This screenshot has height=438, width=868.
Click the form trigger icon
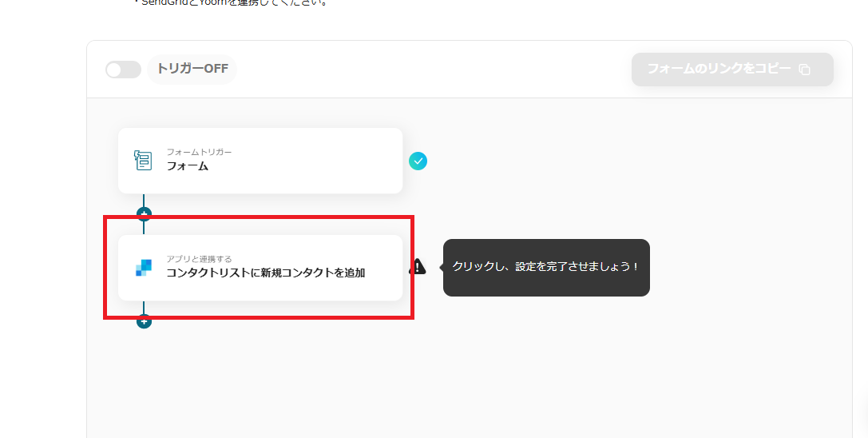tap(143, 160)
